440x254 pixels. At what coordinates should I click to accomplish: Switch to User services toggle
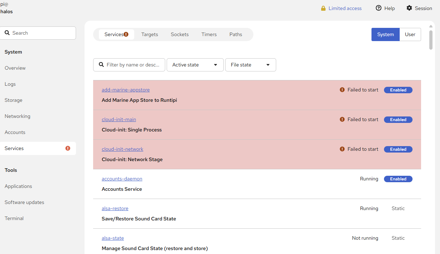pos(410,35)
